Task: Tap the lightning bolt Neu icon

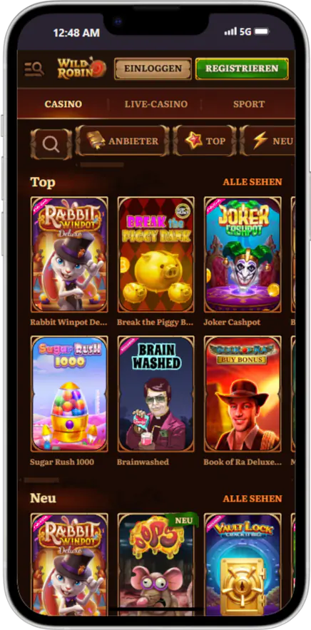Action: tap(260, 141)
